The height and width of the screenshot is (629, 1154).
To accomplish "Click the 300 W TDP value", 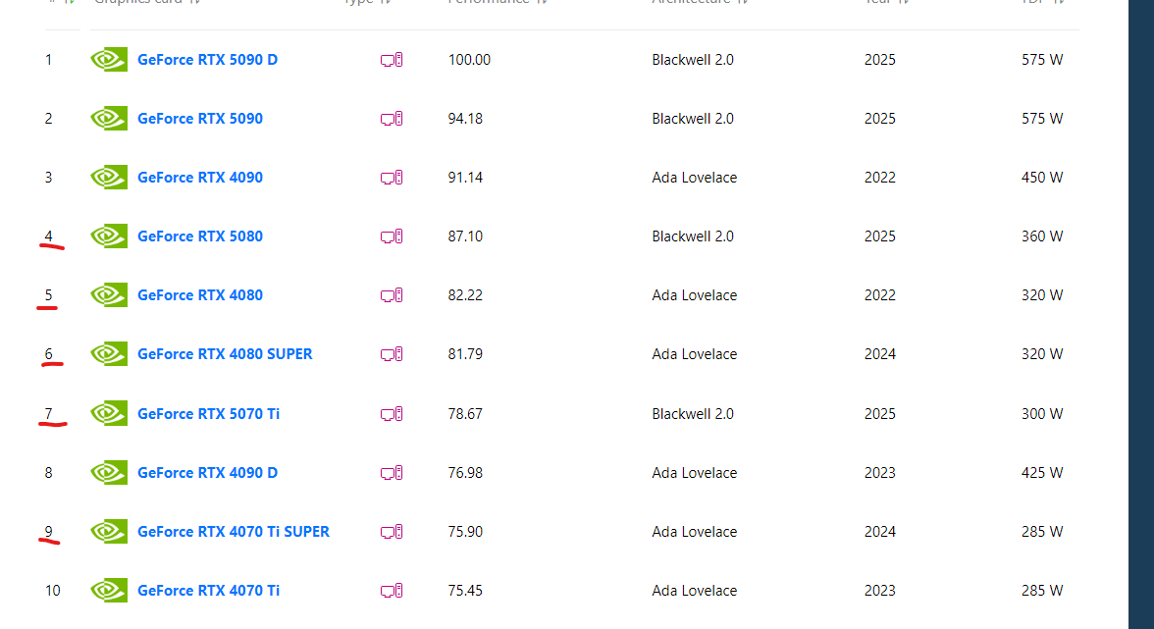I will click(1042, 413).
